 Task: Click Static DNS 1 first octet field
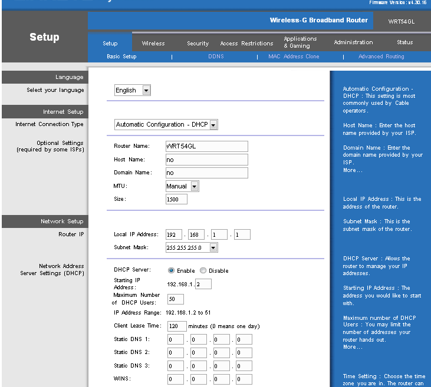(x=175, y=339)
